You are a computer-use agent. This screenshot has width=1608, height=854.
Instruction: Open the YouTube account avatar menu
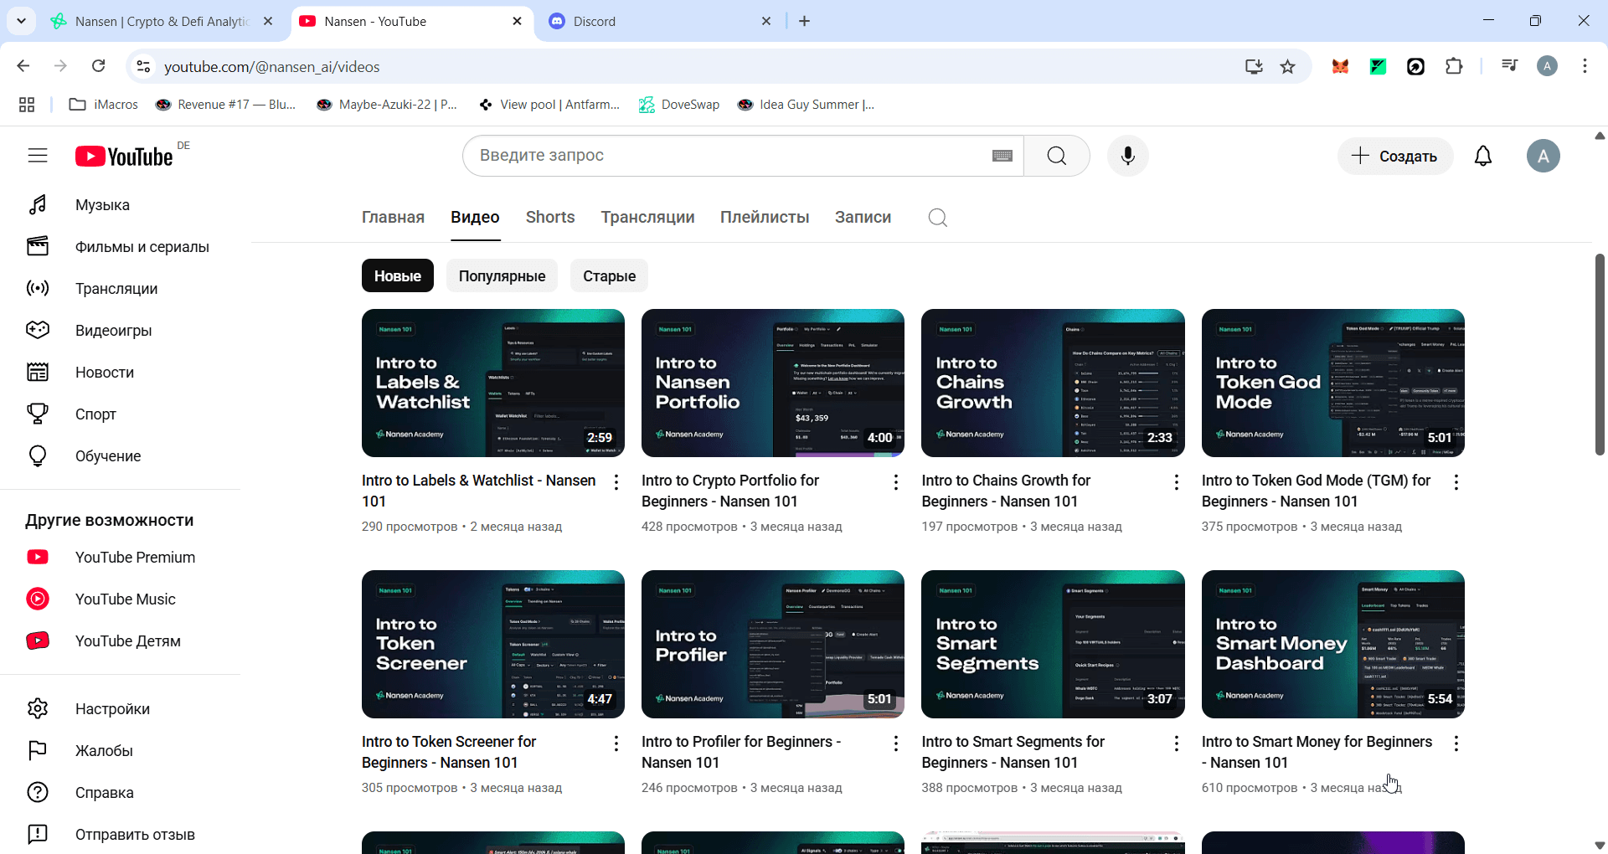click(x=1543, y=156)
